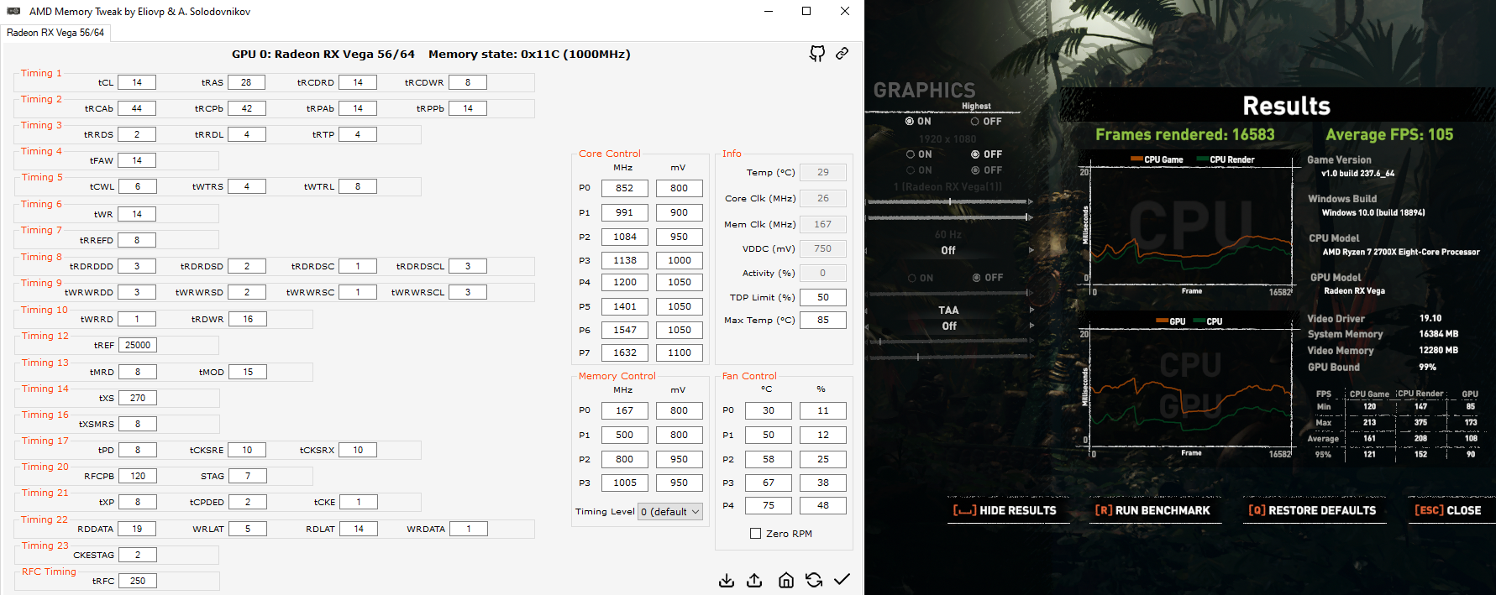This screenshot has height=595, width=1496.
Task: Enable the Zero RPM checkbox
Action: (x=755, y=533)
